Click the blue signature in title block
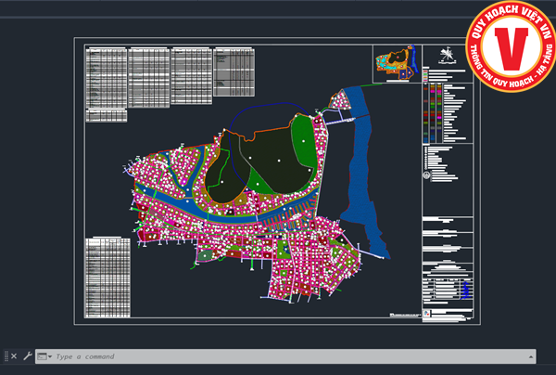Screen dimensions: 556x375 point(466,291)
